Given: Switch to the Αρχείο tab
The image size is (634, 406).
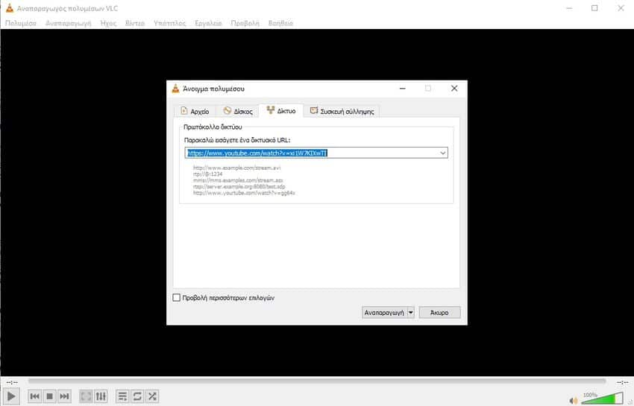Looking at the screenshot, I should click(195, 111).
